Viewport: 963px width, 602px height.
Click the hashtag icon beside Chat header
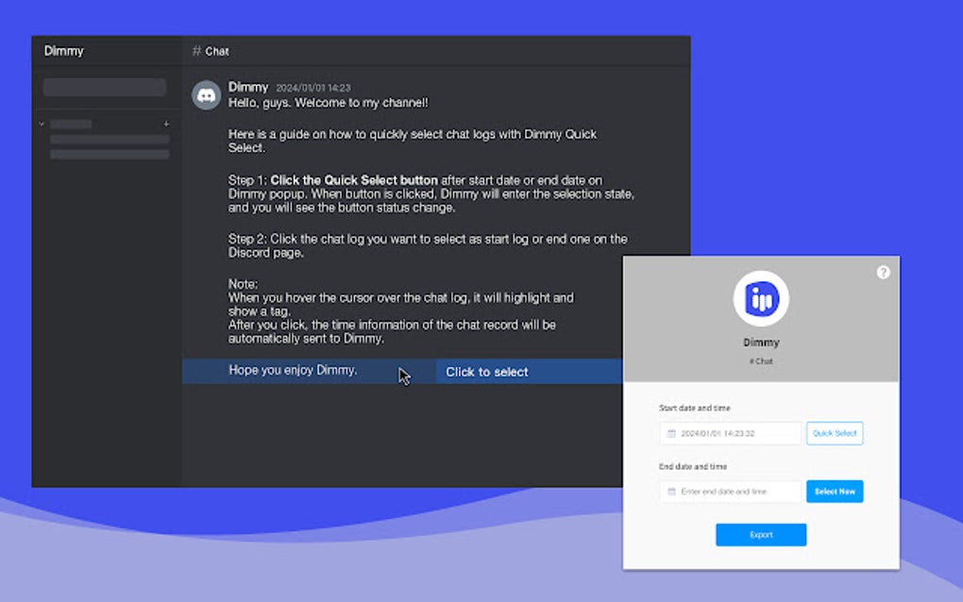point(195,51)
